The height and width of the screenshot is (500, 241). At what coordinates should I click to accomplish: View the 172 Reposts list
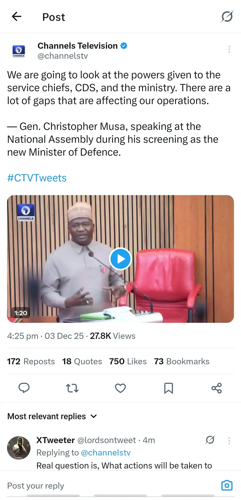point(31,361)
